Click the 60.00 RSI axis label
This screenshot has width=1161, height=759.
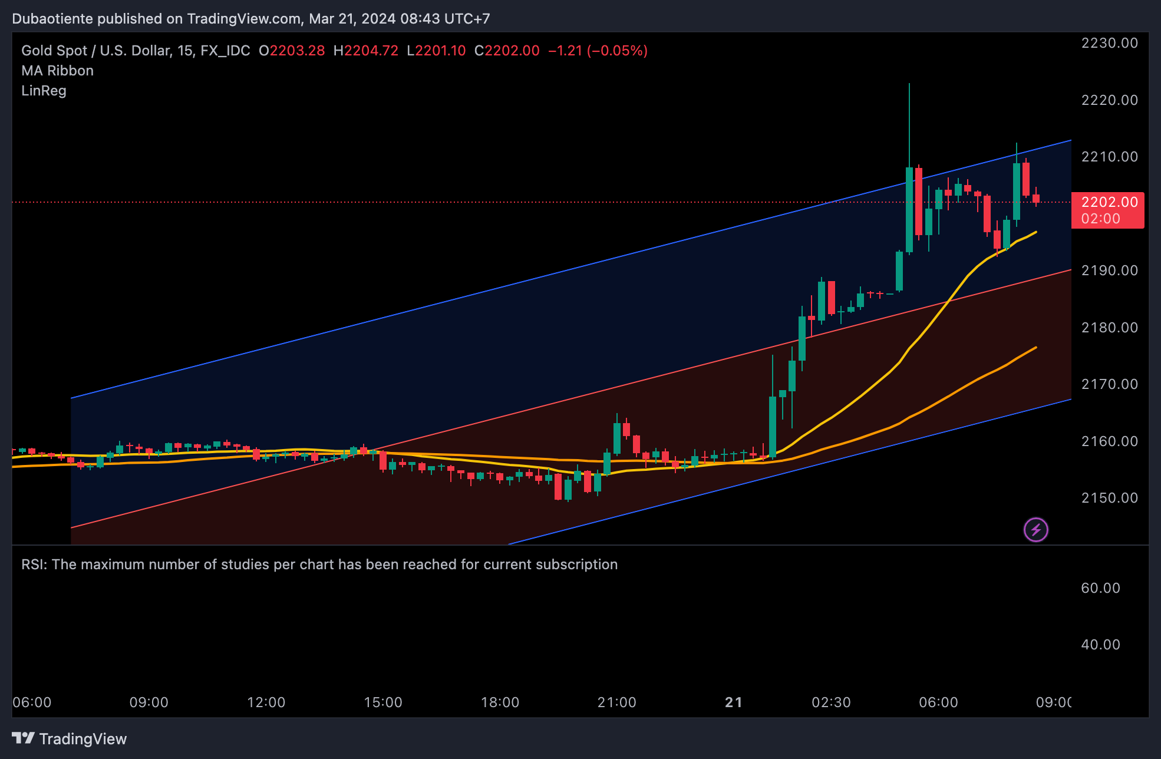pos(1100,588)
